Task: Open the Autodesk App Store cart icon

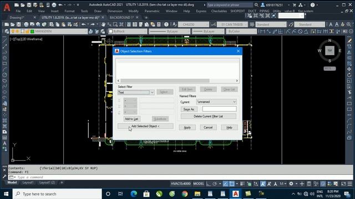Action: point(295,5)
